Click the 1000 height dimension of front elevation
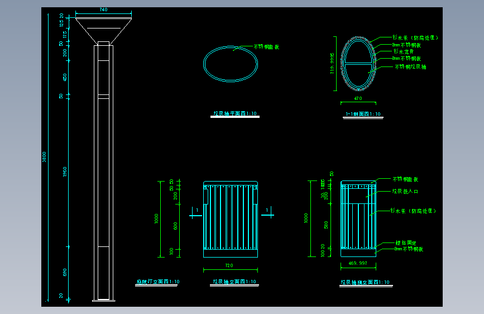The height and width of the screenshot is (314, 484). [x=156, y=218]
